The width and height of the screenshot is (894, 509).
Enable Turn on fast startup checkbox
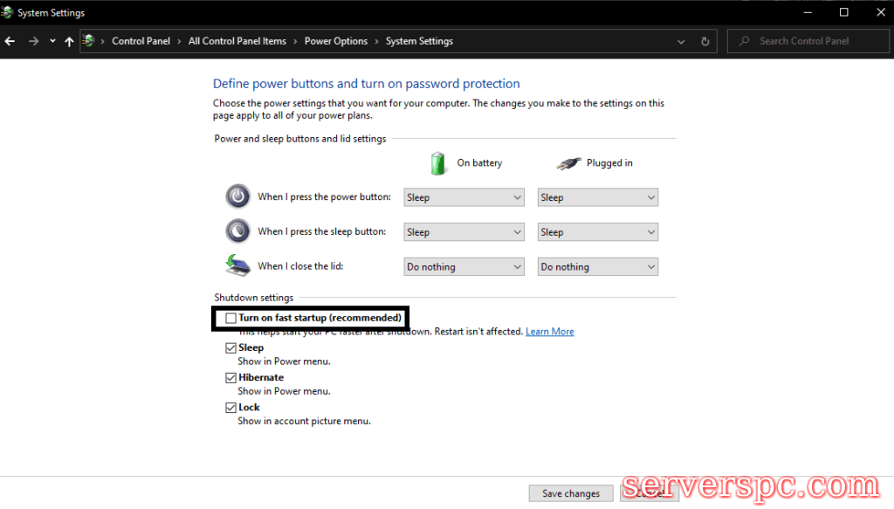231,319
